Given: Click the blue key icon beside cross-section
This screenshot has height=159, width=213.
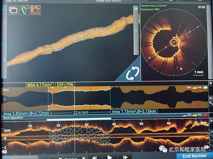Looking at the screenshot, I should (x=209, y=9).
